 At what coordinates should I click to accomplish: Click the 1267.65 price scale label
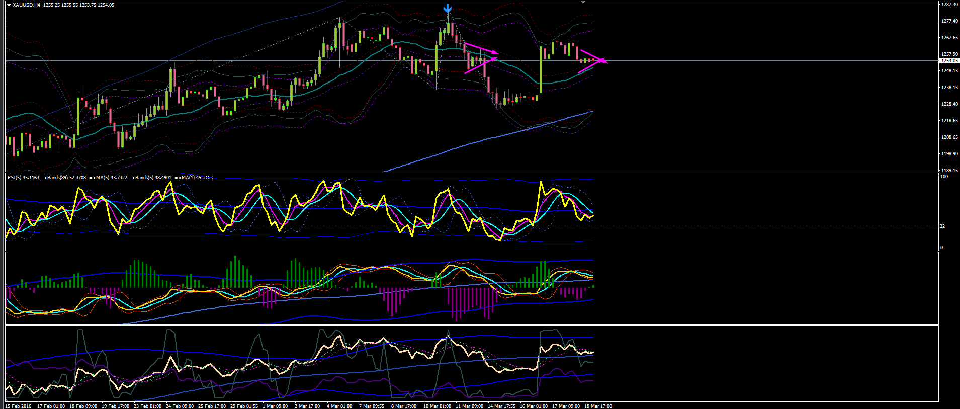949,38
